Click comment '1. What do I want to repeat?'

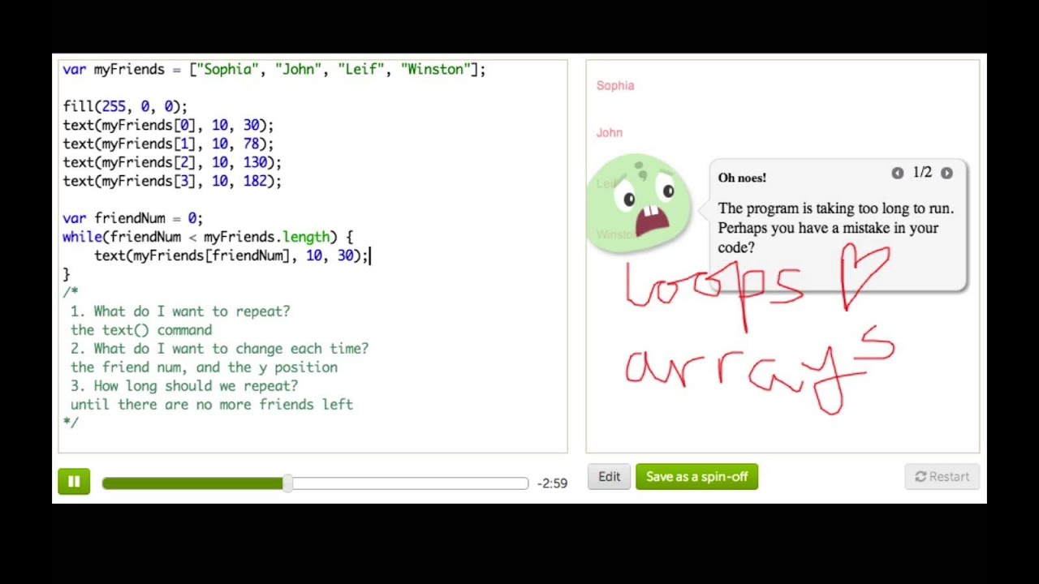click(x=180, y=311)
